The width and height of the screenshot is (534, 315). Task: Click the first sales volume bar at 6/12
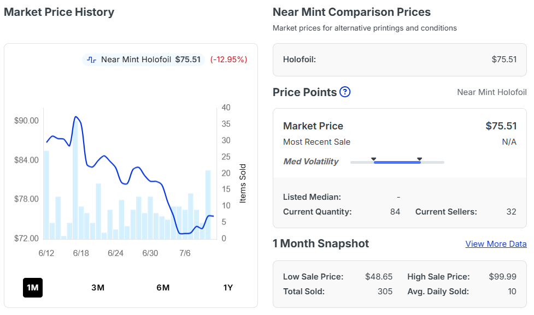46,195
